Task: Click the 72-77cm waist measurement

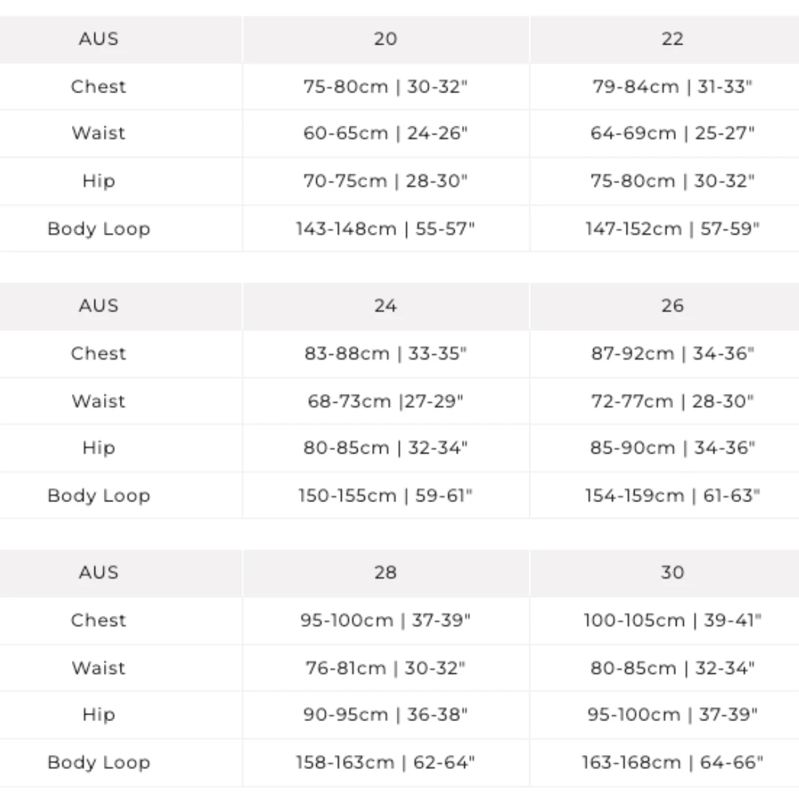Action: pyautogui.click(x=672, y=401)
